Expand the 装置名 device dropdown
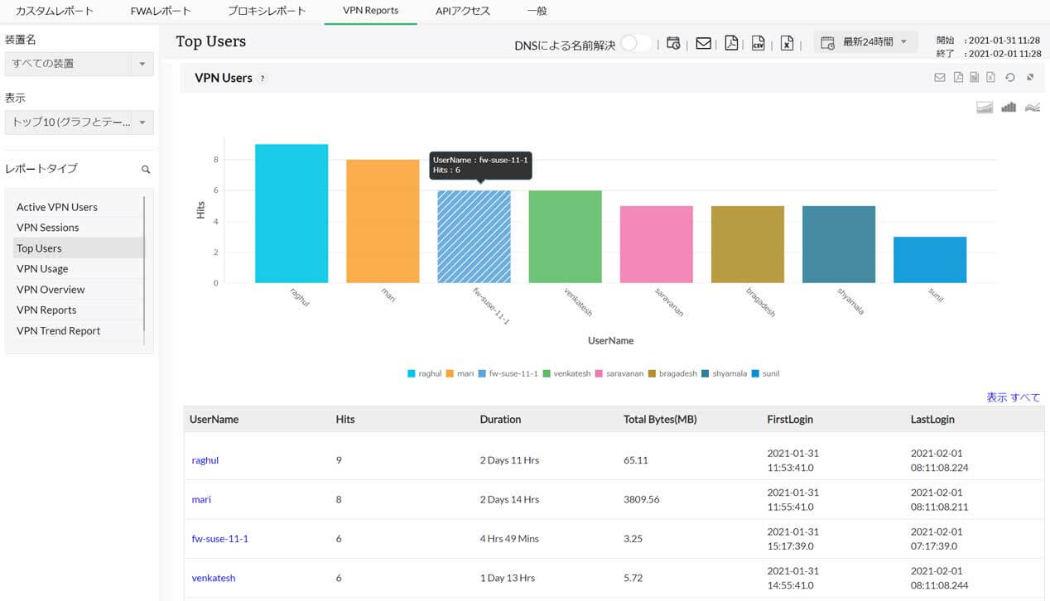Viewport: 1050px width, 601px height. click(79, 64)
